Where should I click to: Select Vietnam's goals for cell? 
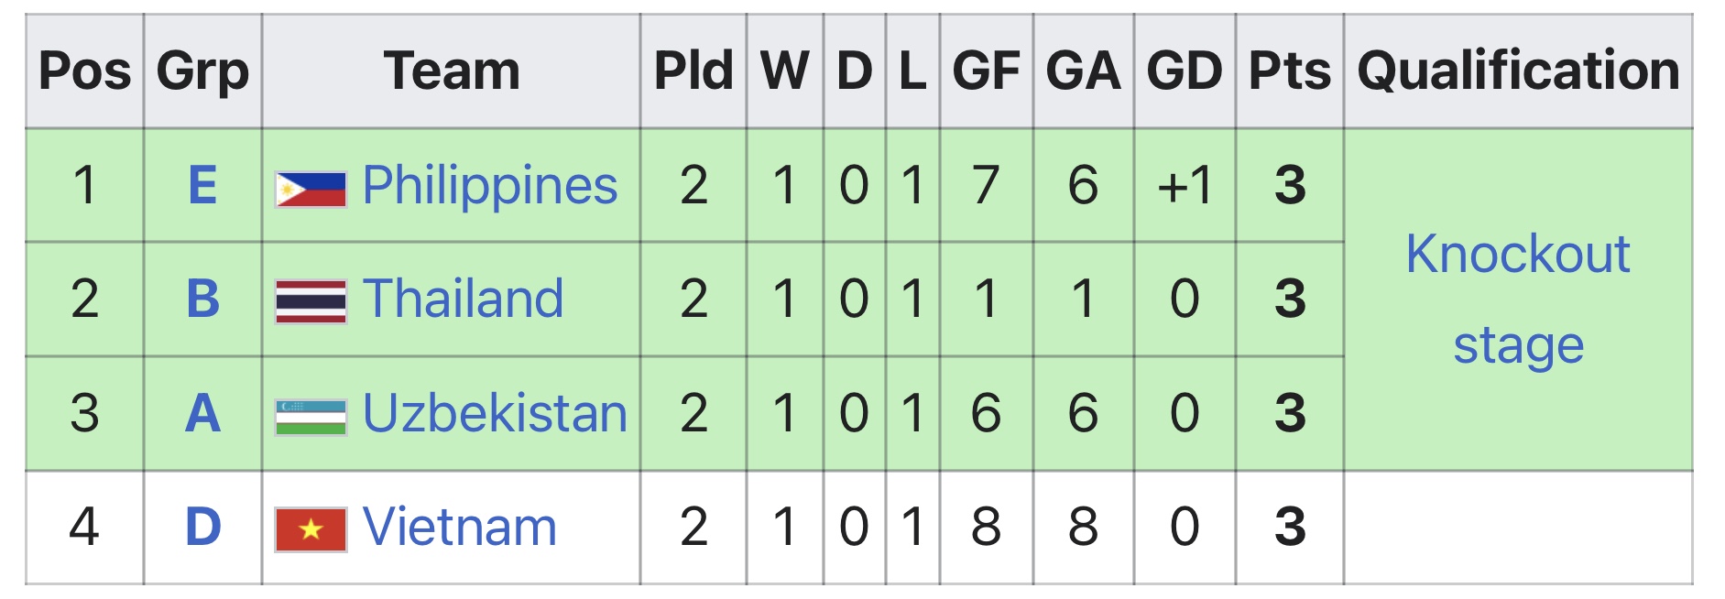(x=986, y=527)
